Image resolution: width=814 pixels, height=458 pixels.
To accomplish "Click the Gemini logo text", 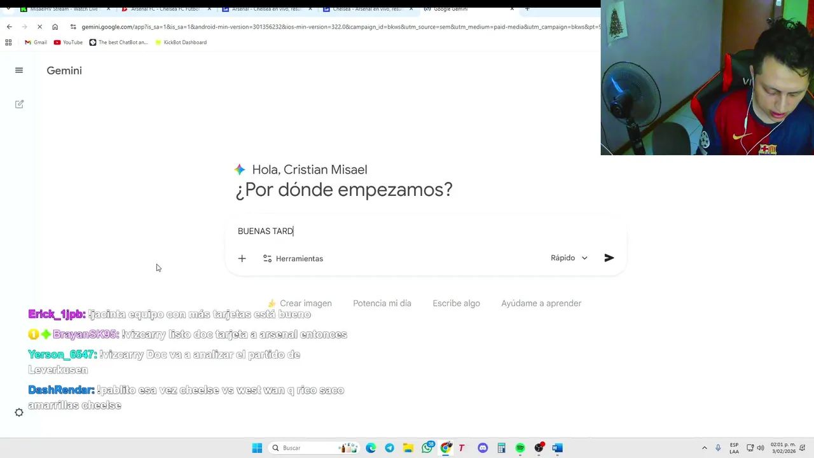I will pos(64,71).
